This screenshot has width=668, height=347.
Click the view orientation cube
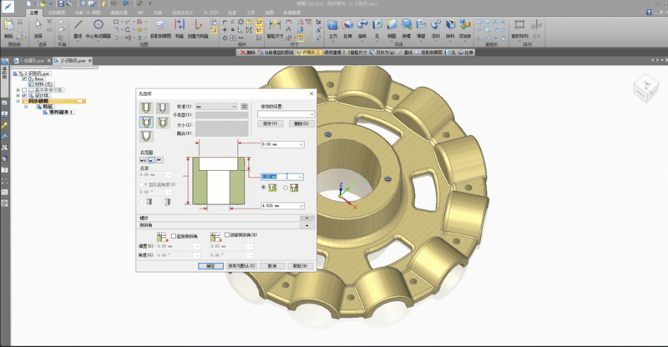645,88
